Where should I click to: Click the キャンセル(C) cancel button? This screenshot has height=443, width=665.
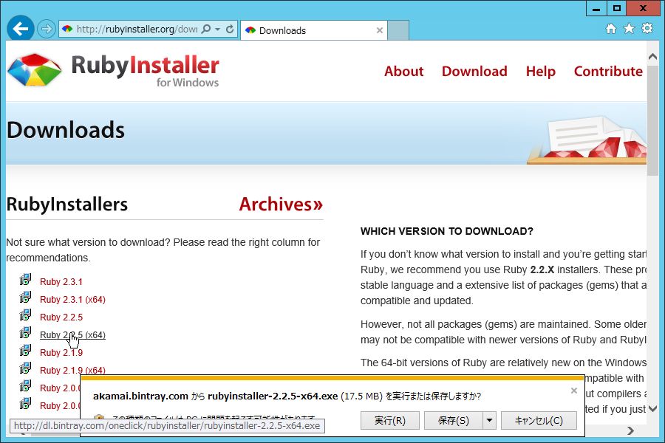click(x=539, y=421)
